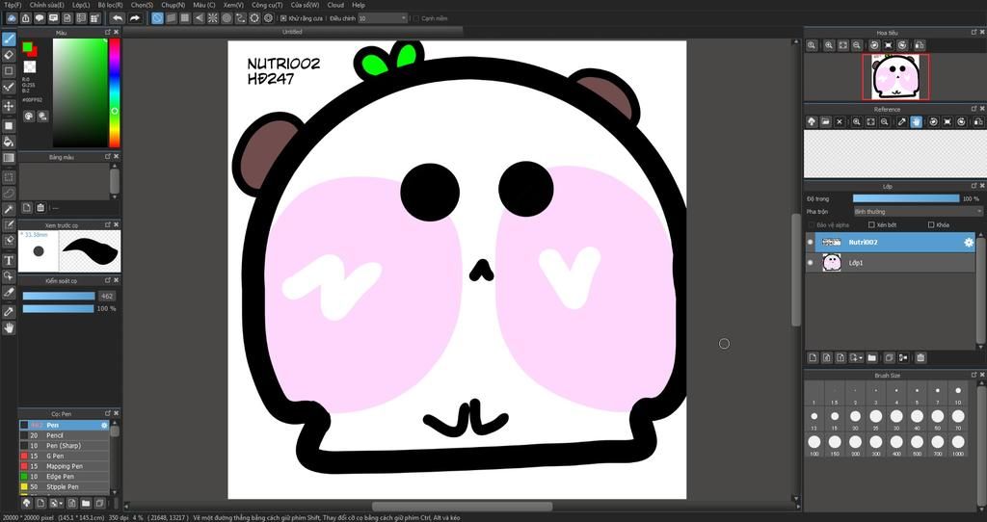Select the Pencil brush in list
Viewport: 987px width, 522px height.
(65, 435)
